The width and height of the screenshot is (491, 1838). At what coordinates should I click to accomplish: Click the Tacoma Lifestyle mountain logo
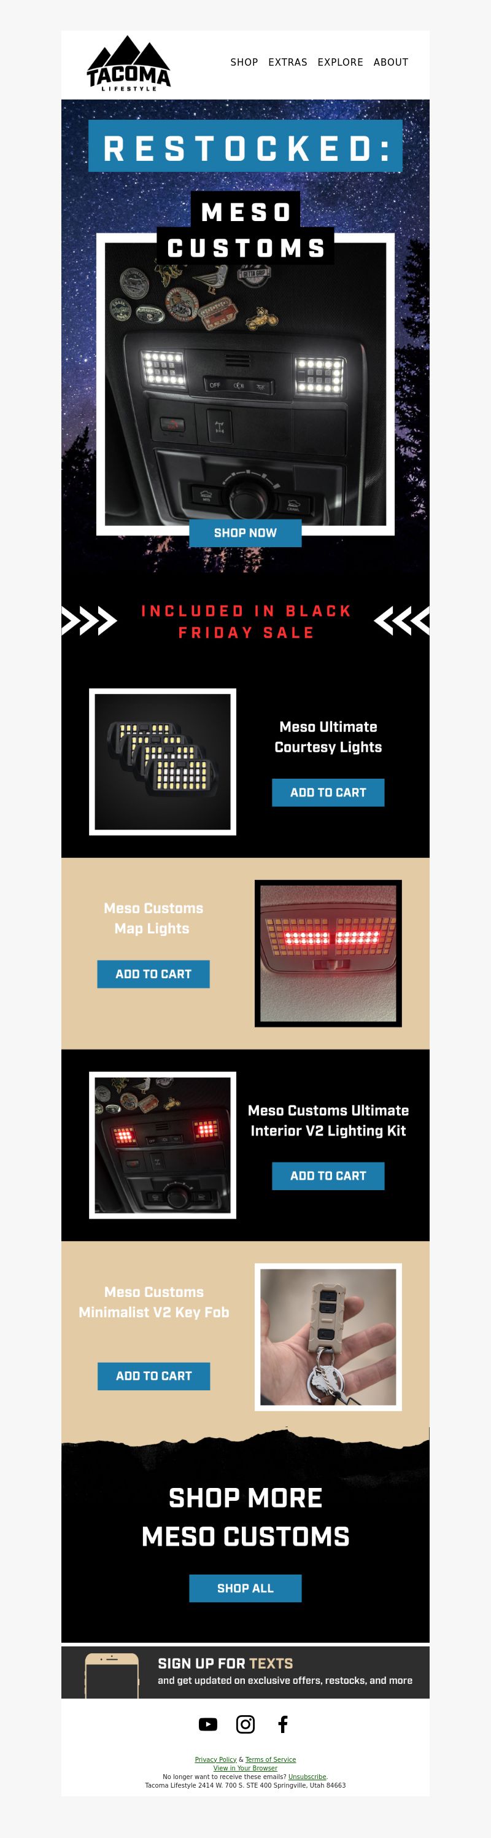(128, 63)
